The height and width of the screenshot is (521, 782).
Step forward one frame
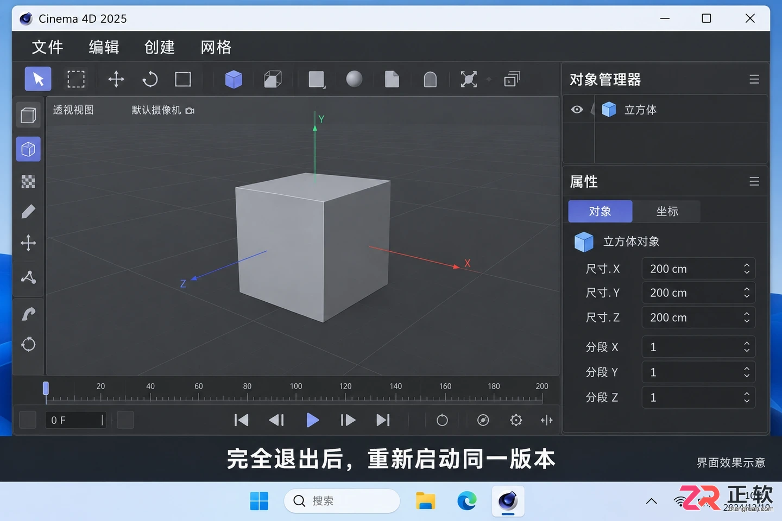tap(348, 420)
